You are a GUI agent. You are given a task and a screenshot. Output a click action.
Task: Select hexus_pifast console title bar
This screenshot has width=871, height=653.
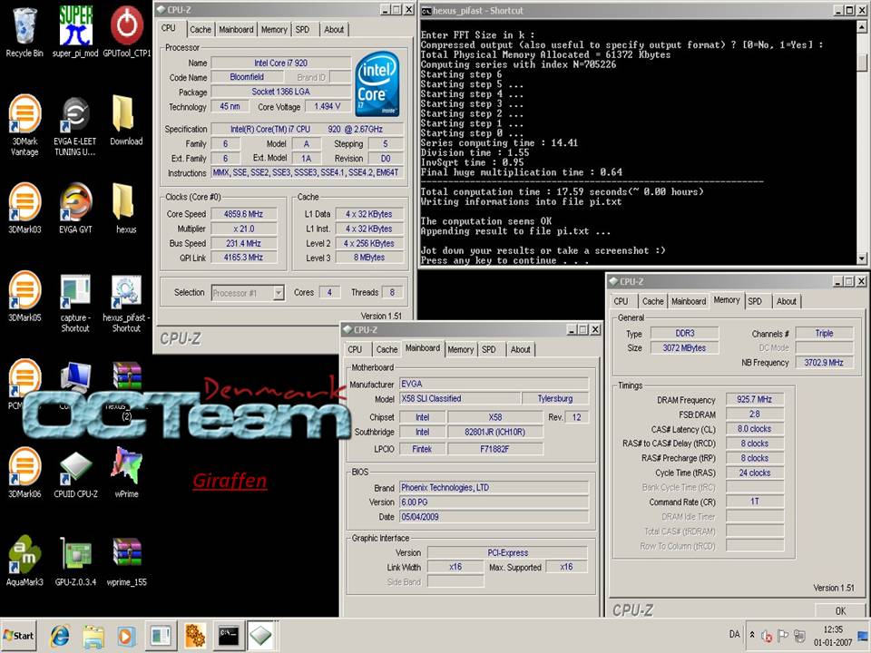pos(628,10)
